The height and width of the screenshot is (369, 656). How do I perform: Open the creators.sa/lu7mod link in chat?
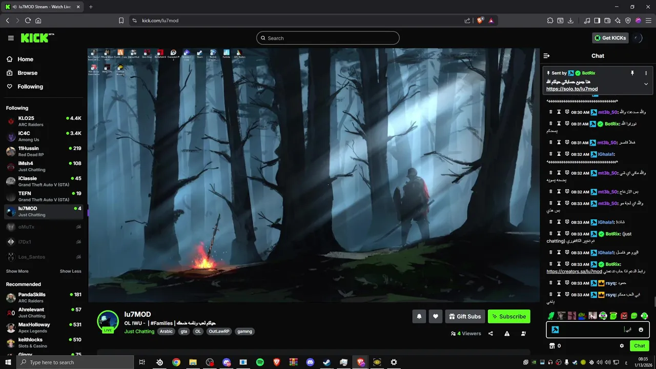(x=574, y=272)
